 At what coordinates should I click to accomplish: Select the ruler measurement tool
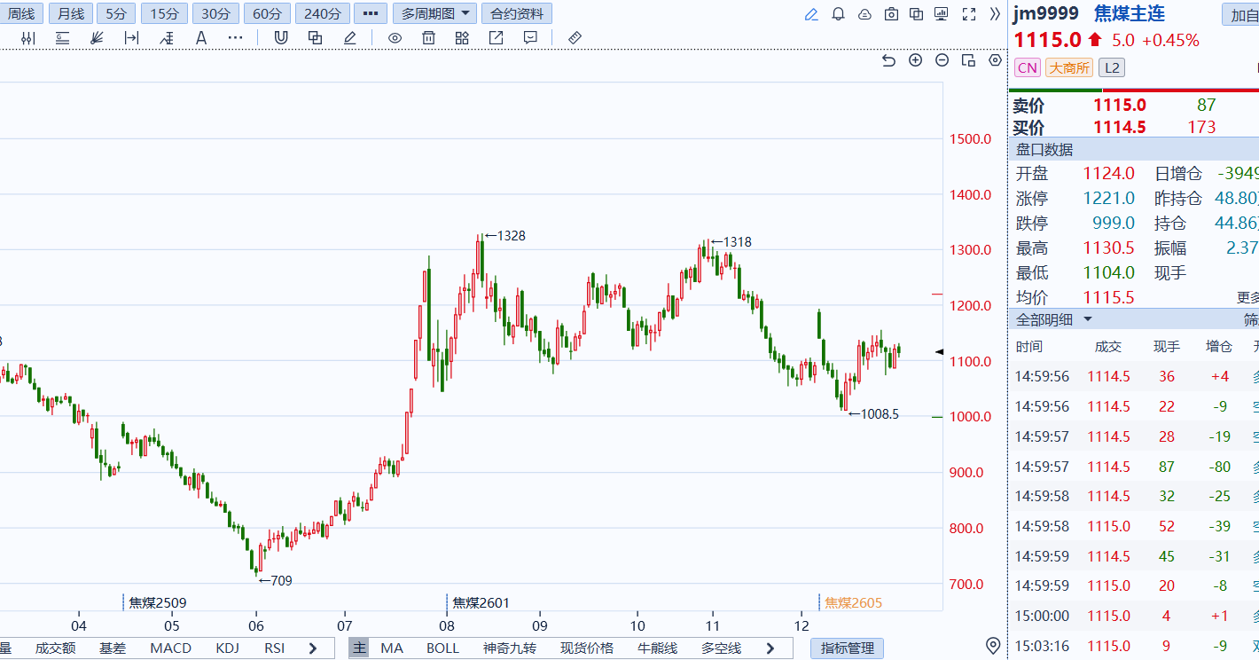tap(574, 37)
